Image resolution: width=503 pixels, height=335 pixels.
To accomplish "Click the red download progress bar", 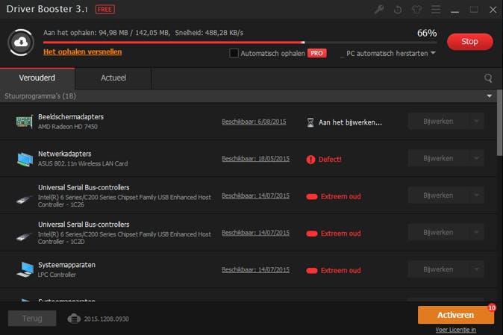I will tap(240, 43).
